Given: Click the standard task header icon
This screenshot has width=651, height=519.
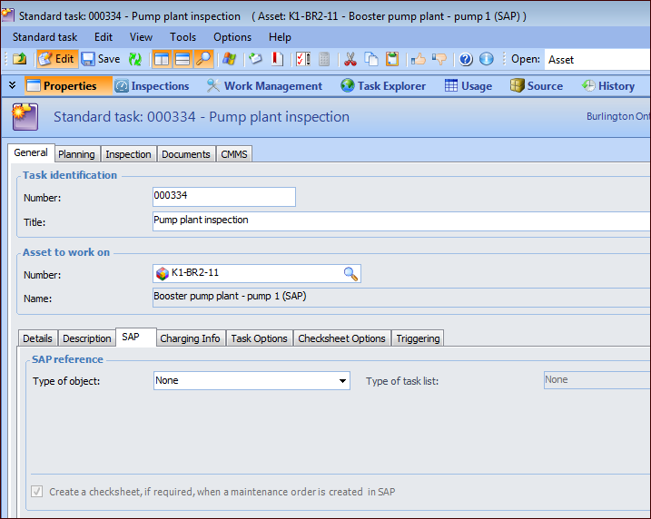Looking at the screenshot, I should click(x=25, y=116).
